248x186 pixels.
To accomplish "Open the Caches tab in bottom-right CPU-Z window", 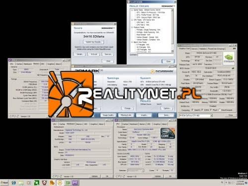I will coord(125,124).
